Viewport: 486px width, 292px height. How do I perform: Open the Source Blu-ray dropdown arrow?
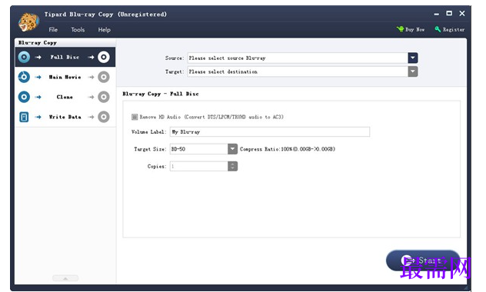click(x=413, y=58)
